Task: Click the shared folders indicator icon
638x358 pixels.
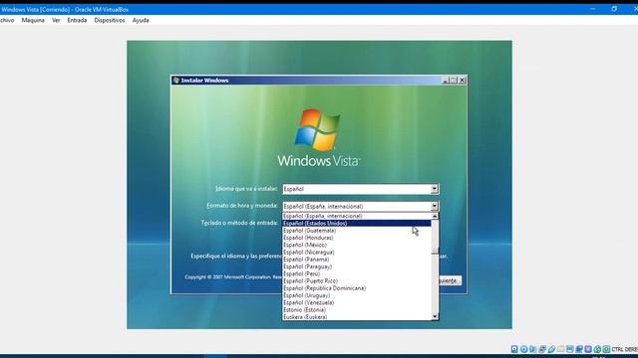Action: (560, 349)
